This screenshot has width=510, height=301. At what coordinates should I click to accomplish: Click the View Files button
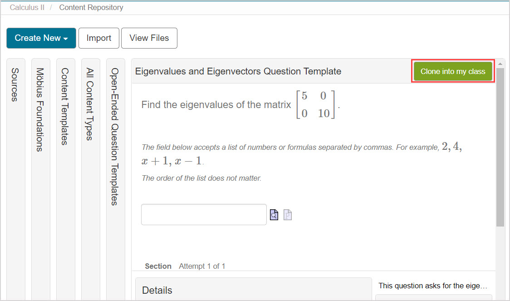(x=149, y=38)
